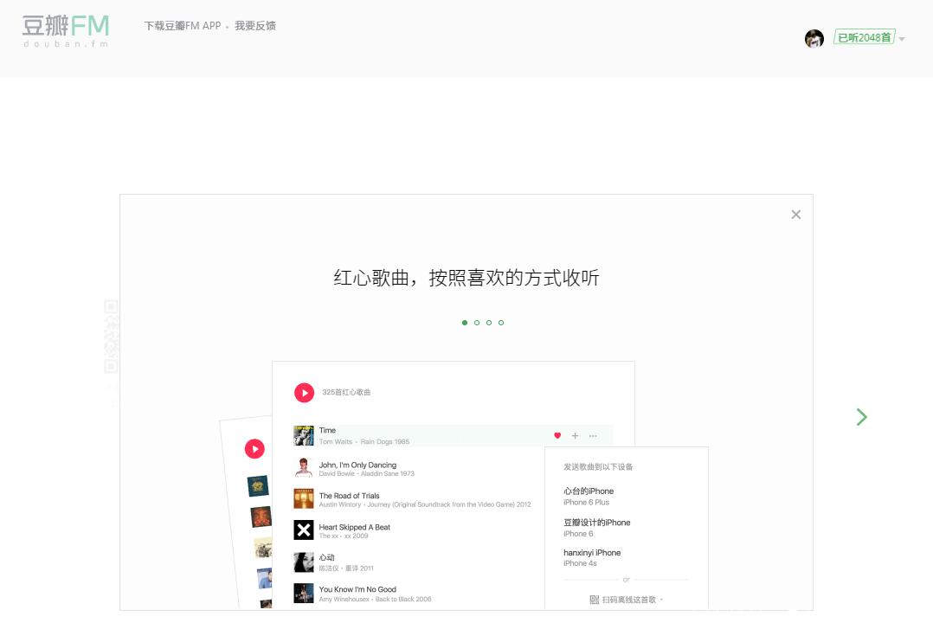Select the fourth slide indicator dot

501,323
